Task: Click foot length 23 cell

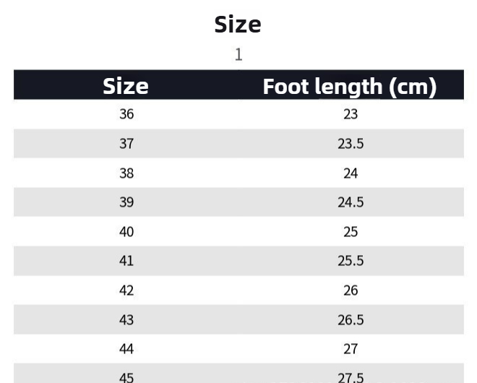Action: click(351, 114)
